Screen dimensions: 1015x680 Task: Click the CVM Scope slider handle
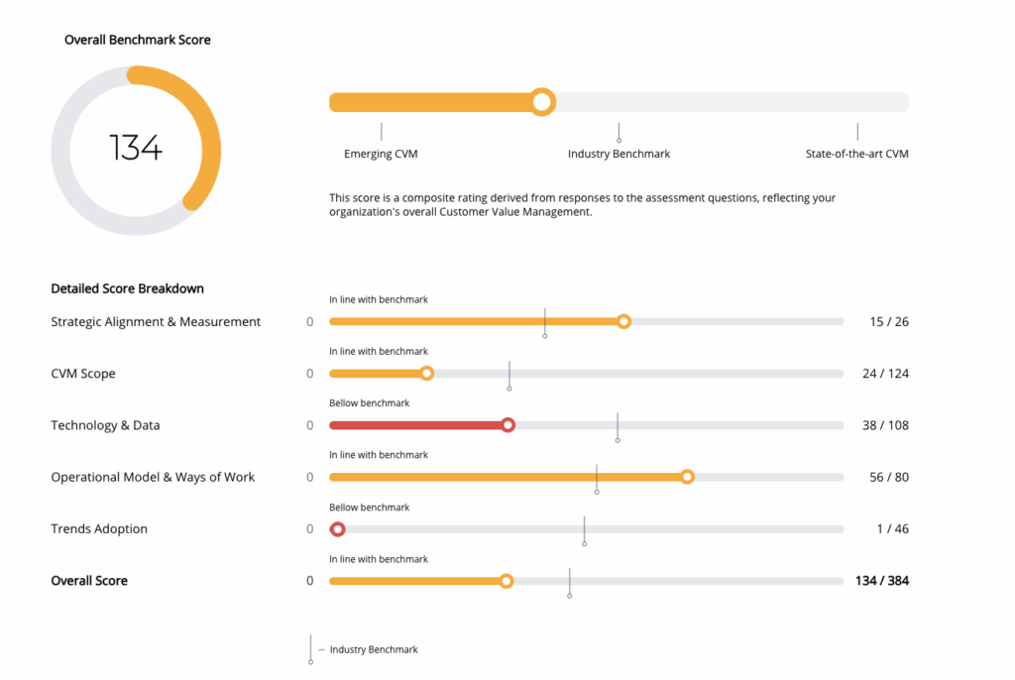coord(427,374)
